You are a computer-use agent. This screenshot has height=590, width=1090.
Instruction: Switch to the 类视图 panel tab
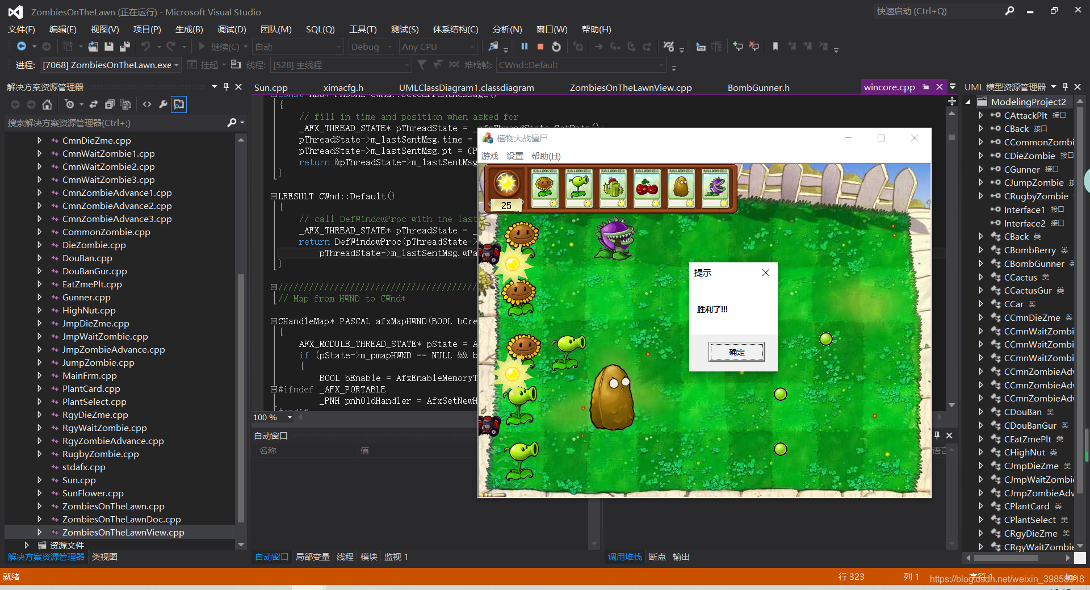[104, 557]
